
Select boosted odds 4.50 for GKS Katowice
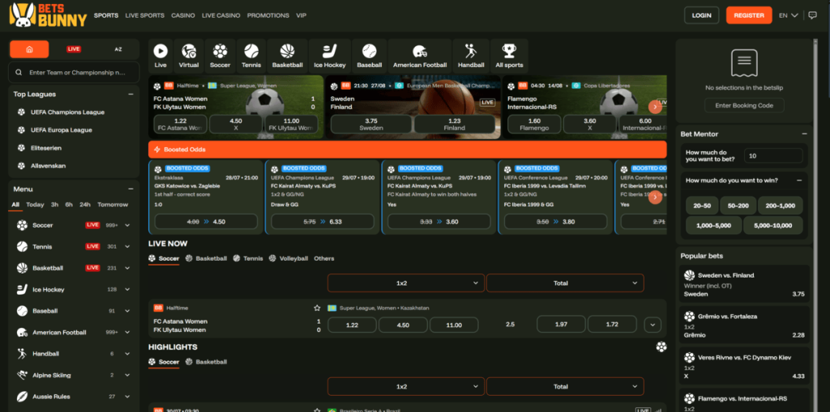[206, 222]
